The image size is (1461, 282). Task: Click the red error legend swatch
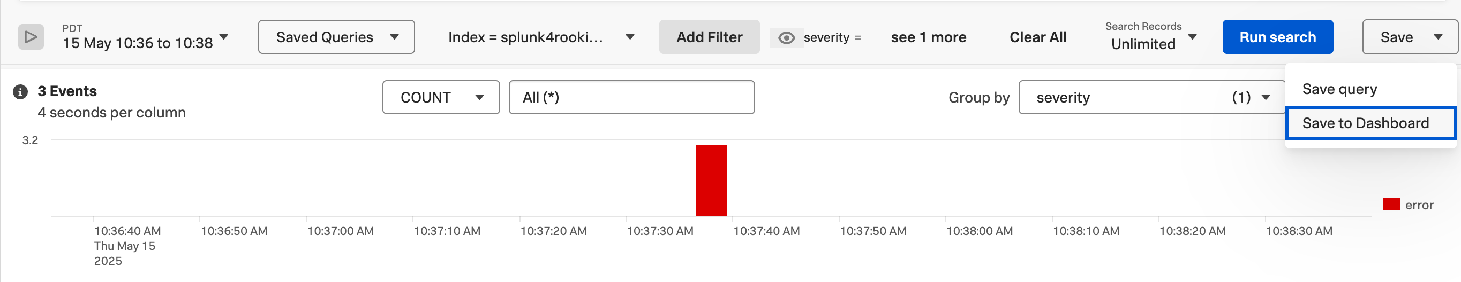(x=1390, y=205)
